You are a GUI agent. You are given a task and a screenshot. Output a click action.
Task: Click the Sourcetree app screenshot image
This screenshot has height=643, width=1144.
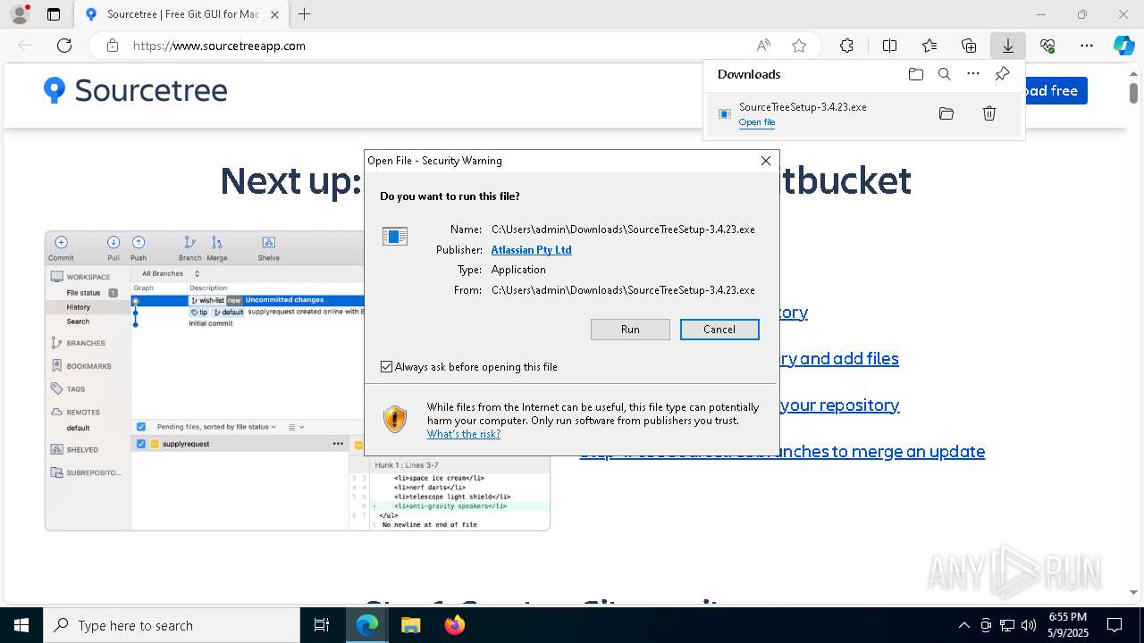297,380
